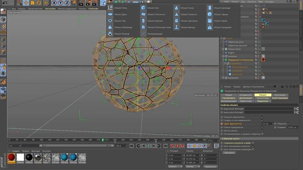Toggle the X axis lock
Viewport: 303px width, 170px height.
pyautogui.click(x=54, y=3)
